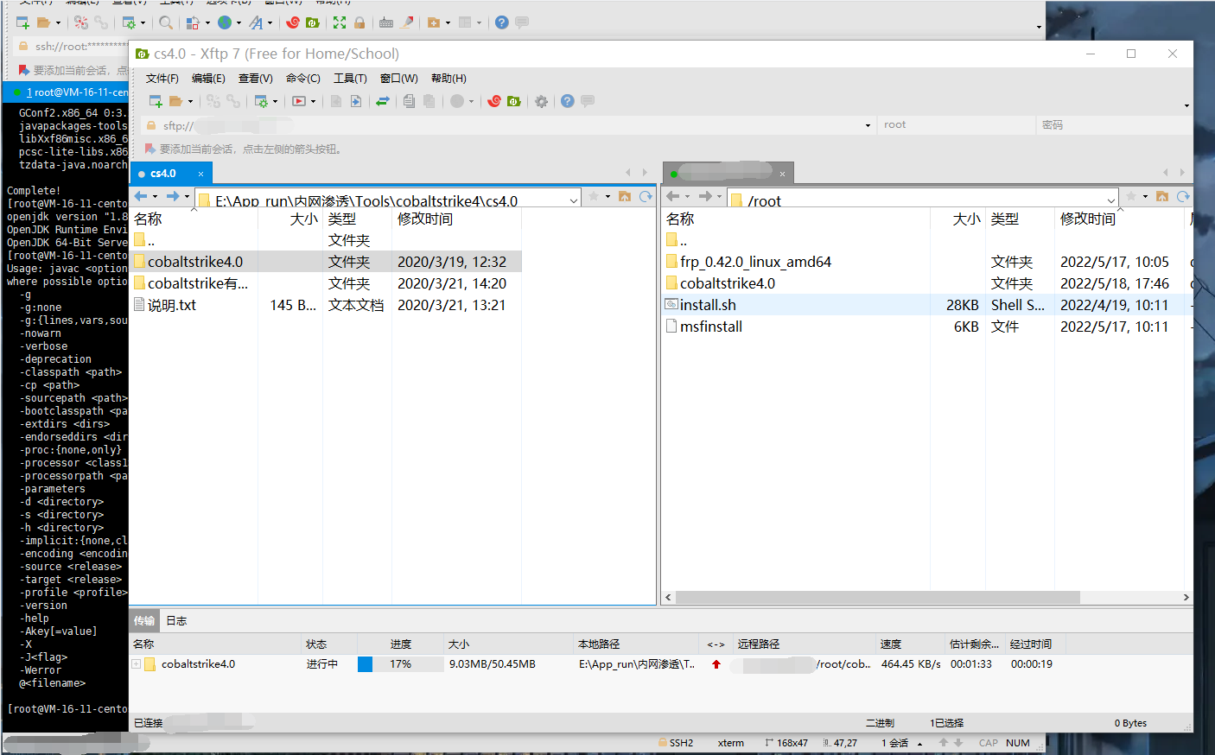Screen dimensions: 1215x755
Task: Expand the local path combo box dropdown
Action: [x=574, y=200]
